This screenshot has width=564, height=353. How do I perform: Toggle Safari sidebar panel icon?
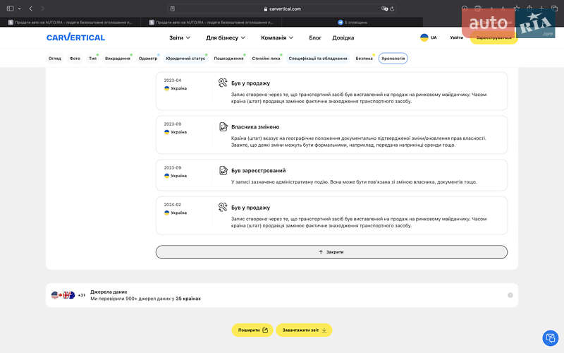pos(10,8)
